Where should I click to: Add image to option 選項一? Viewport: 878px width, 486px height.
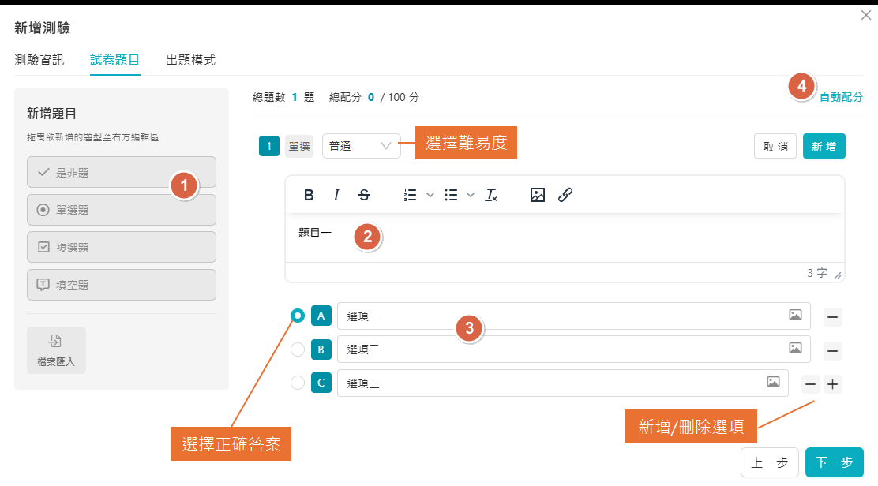coord(795,315)
